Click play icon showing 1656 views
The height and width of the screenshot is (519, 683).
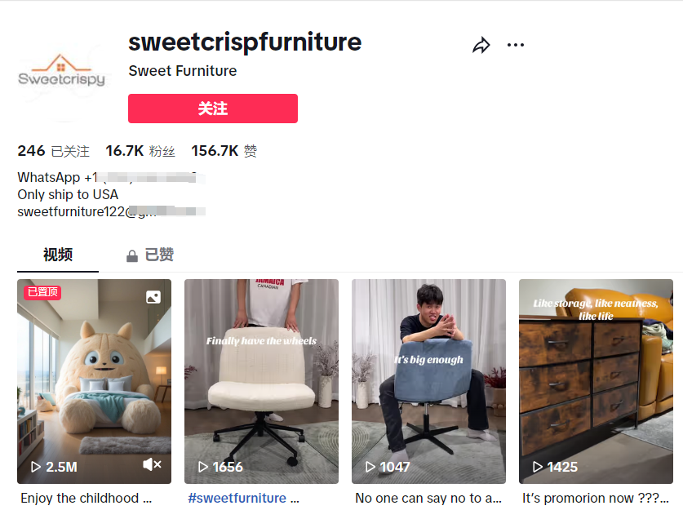203,467
